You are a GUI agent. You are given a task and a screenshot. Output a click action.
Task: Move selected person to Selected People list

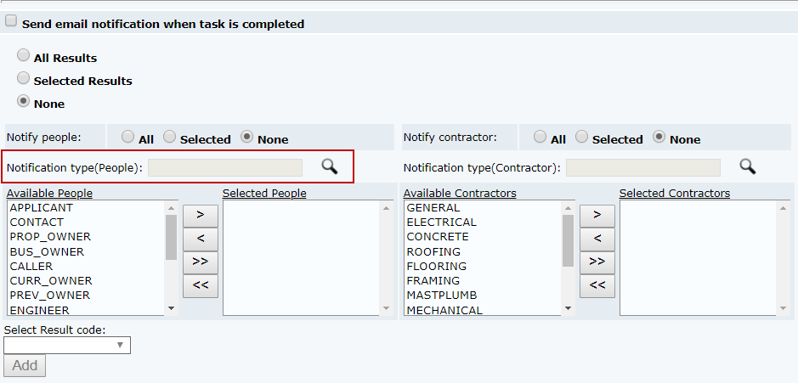coord(201,214)
